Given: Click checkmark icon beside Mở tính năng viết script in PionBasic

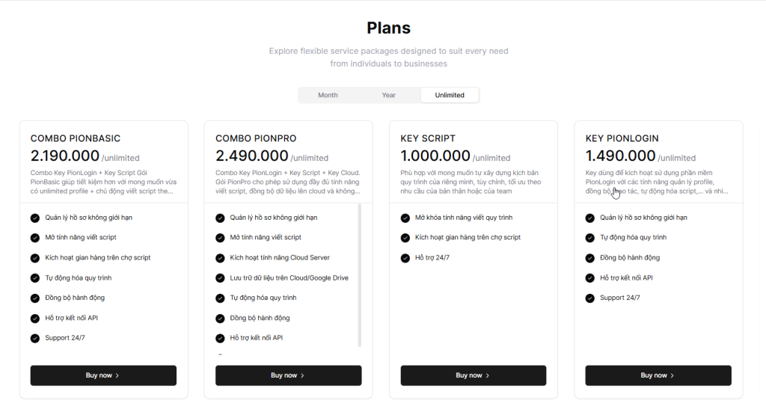Looking at the screenshot, I should [35, 238].
